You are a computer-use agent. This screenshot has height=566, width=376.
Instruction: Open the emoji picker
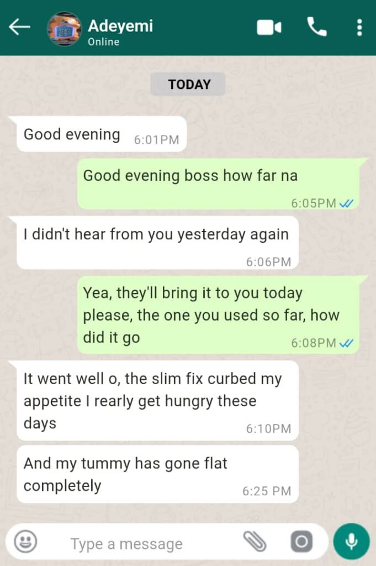pos(25,542)
